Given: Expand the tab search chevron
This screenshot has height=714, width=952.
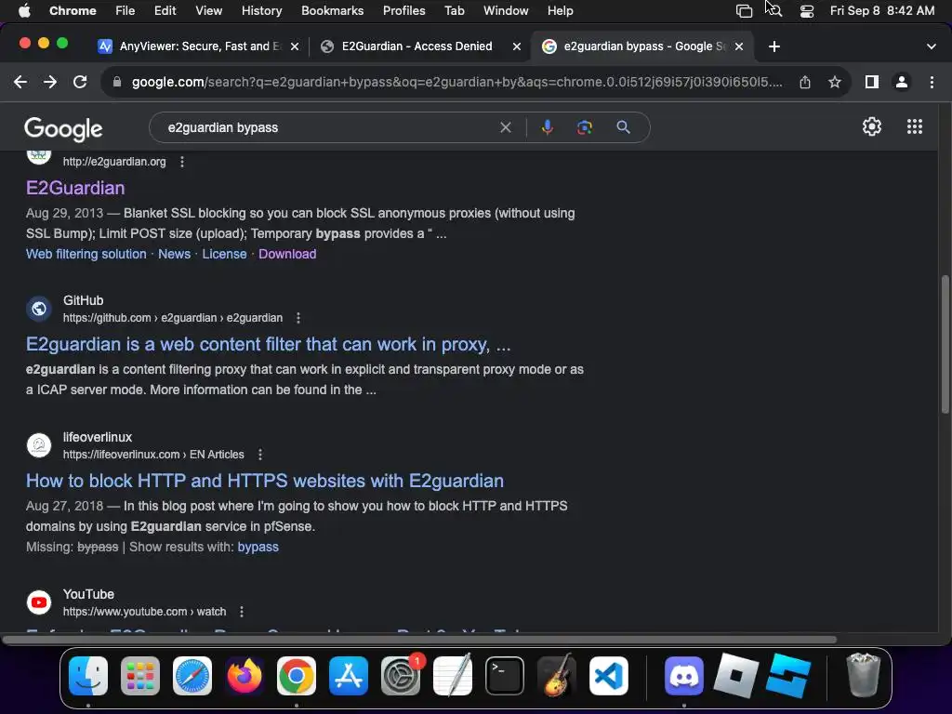Looking at the screenshot, I should pos(931,46).
